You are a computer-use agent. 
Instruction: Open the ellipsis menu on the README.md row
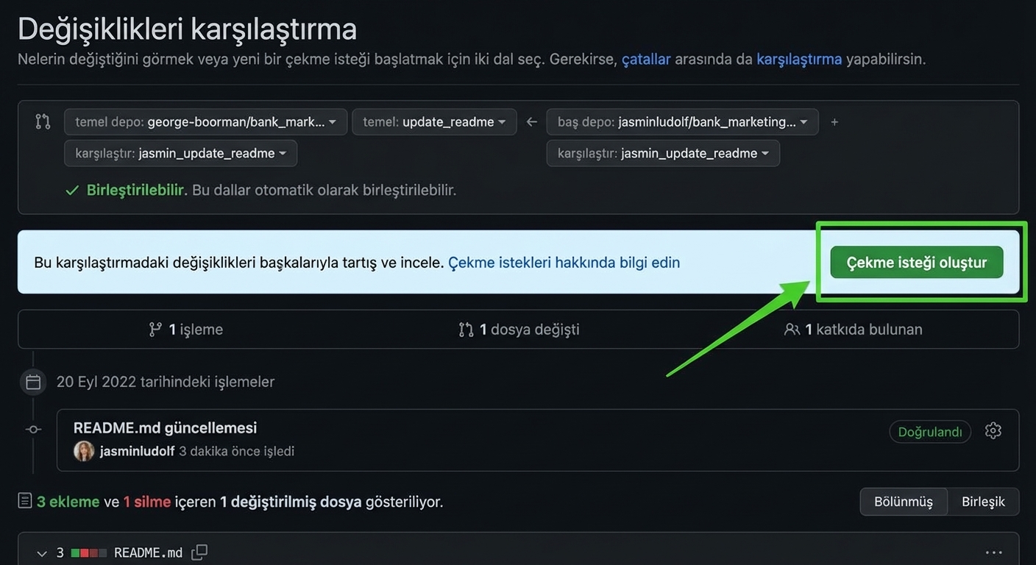[x=993, y=552]
